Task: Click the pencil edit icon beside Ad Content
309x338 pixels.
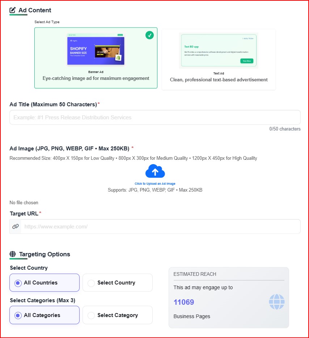Action: click(12, 10)
